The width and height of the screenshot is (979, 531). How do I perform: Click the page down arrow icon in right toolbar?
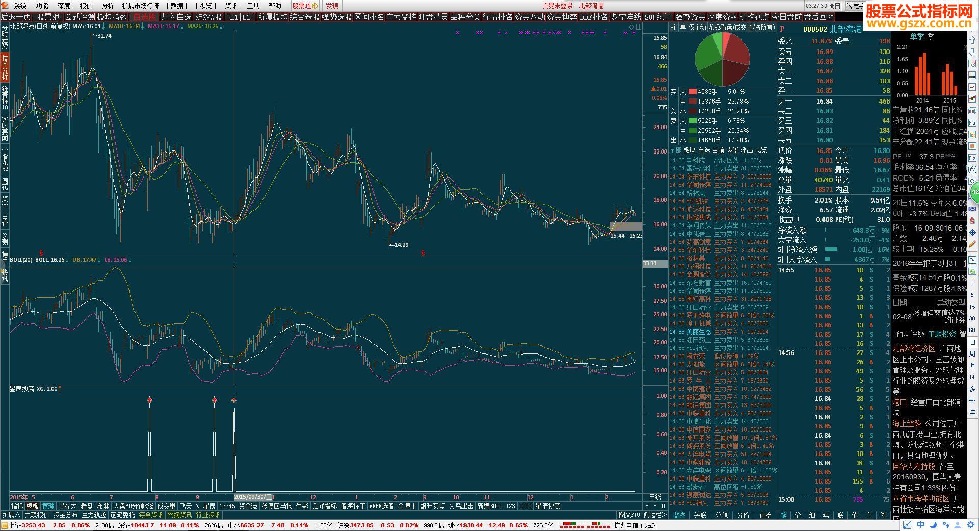[x=972, y=51]
